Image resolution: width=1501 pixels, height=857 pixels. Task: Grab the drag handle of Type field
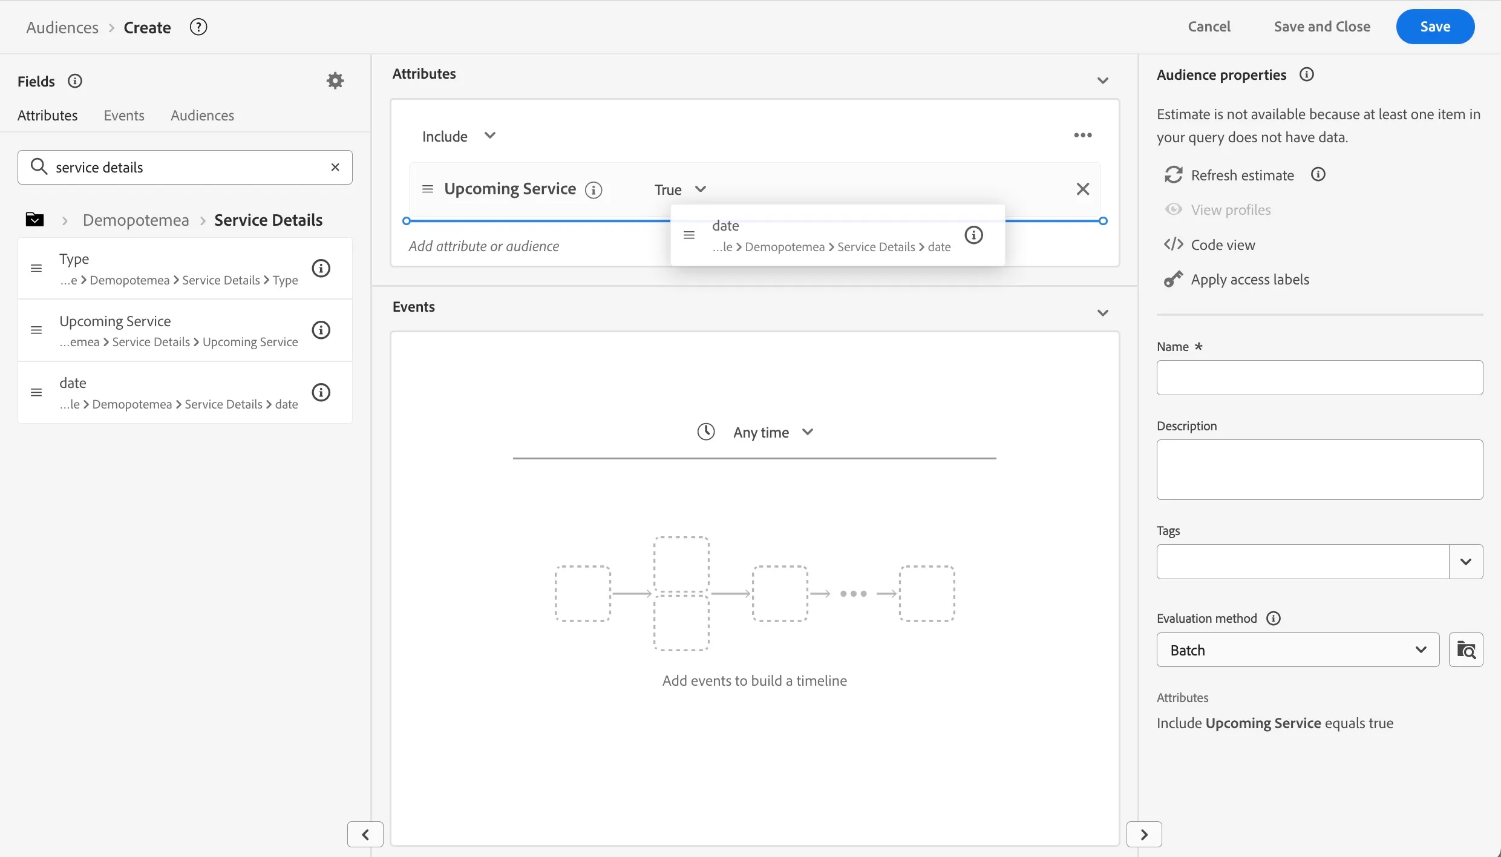[36, 268]
